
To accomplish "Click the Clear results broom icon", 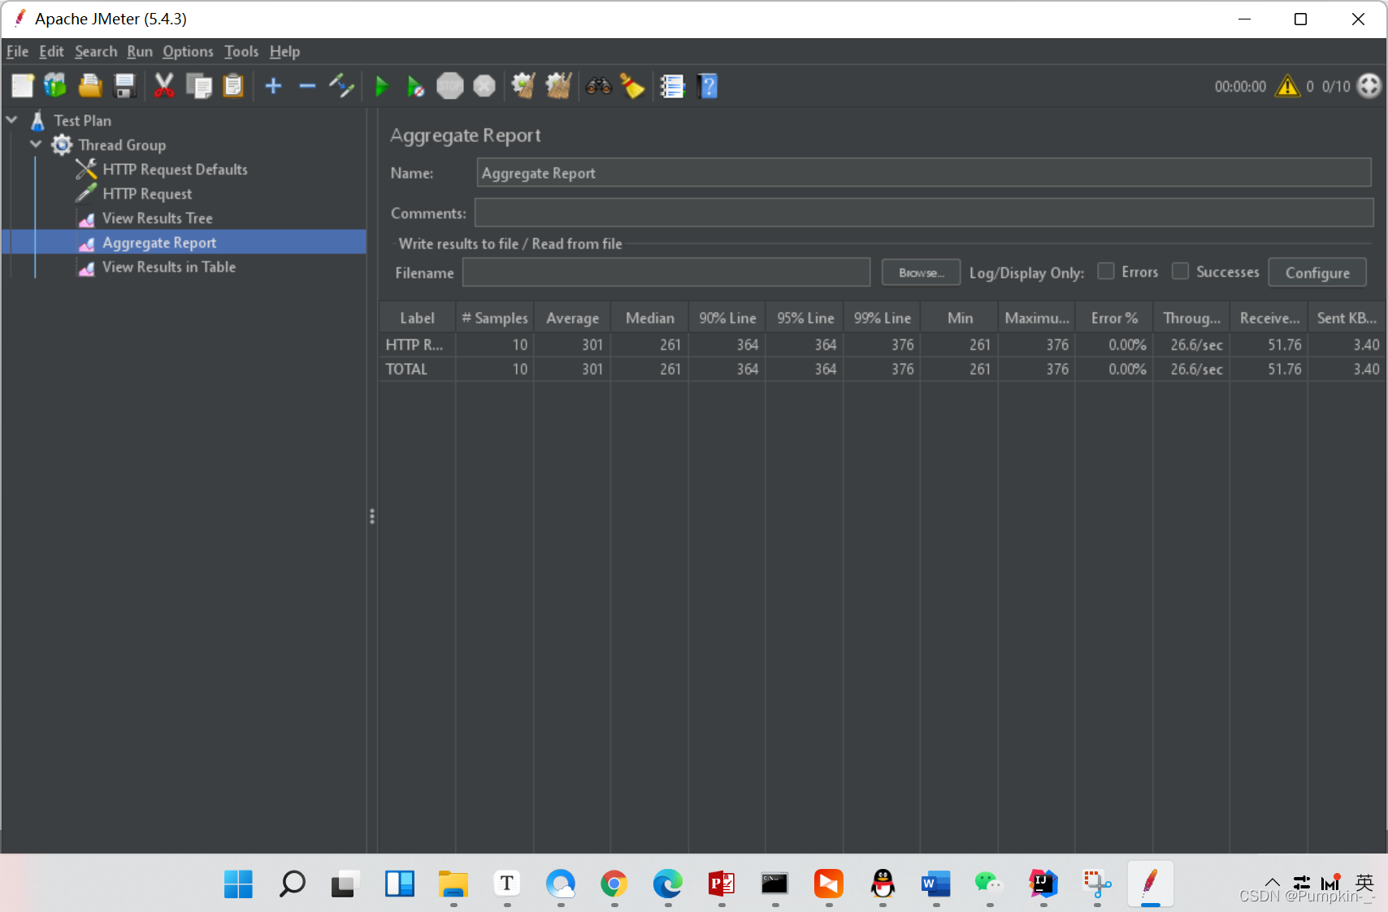I will (523, 85).
